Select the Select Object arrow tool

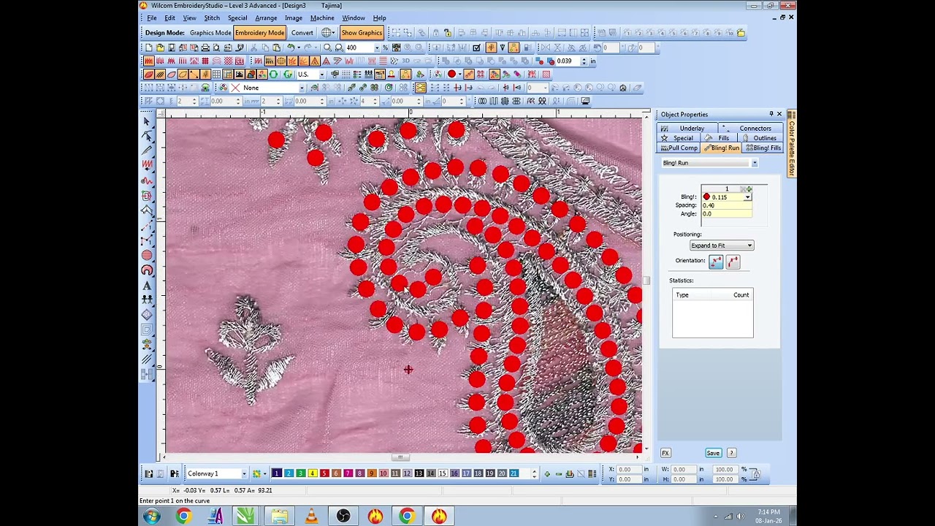point(147,121)
